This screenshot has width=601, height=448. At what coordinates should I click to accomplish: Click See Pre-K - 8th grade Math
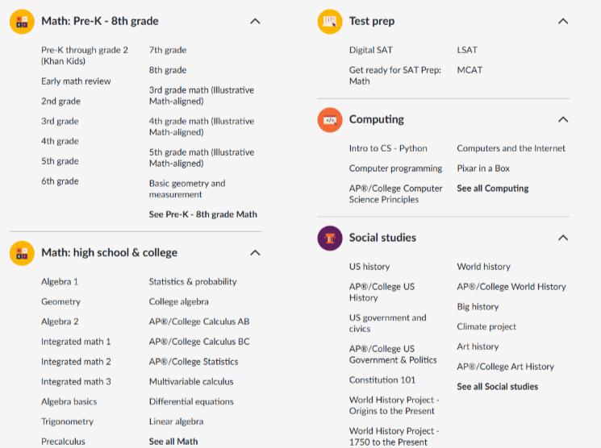click(203, 214)
